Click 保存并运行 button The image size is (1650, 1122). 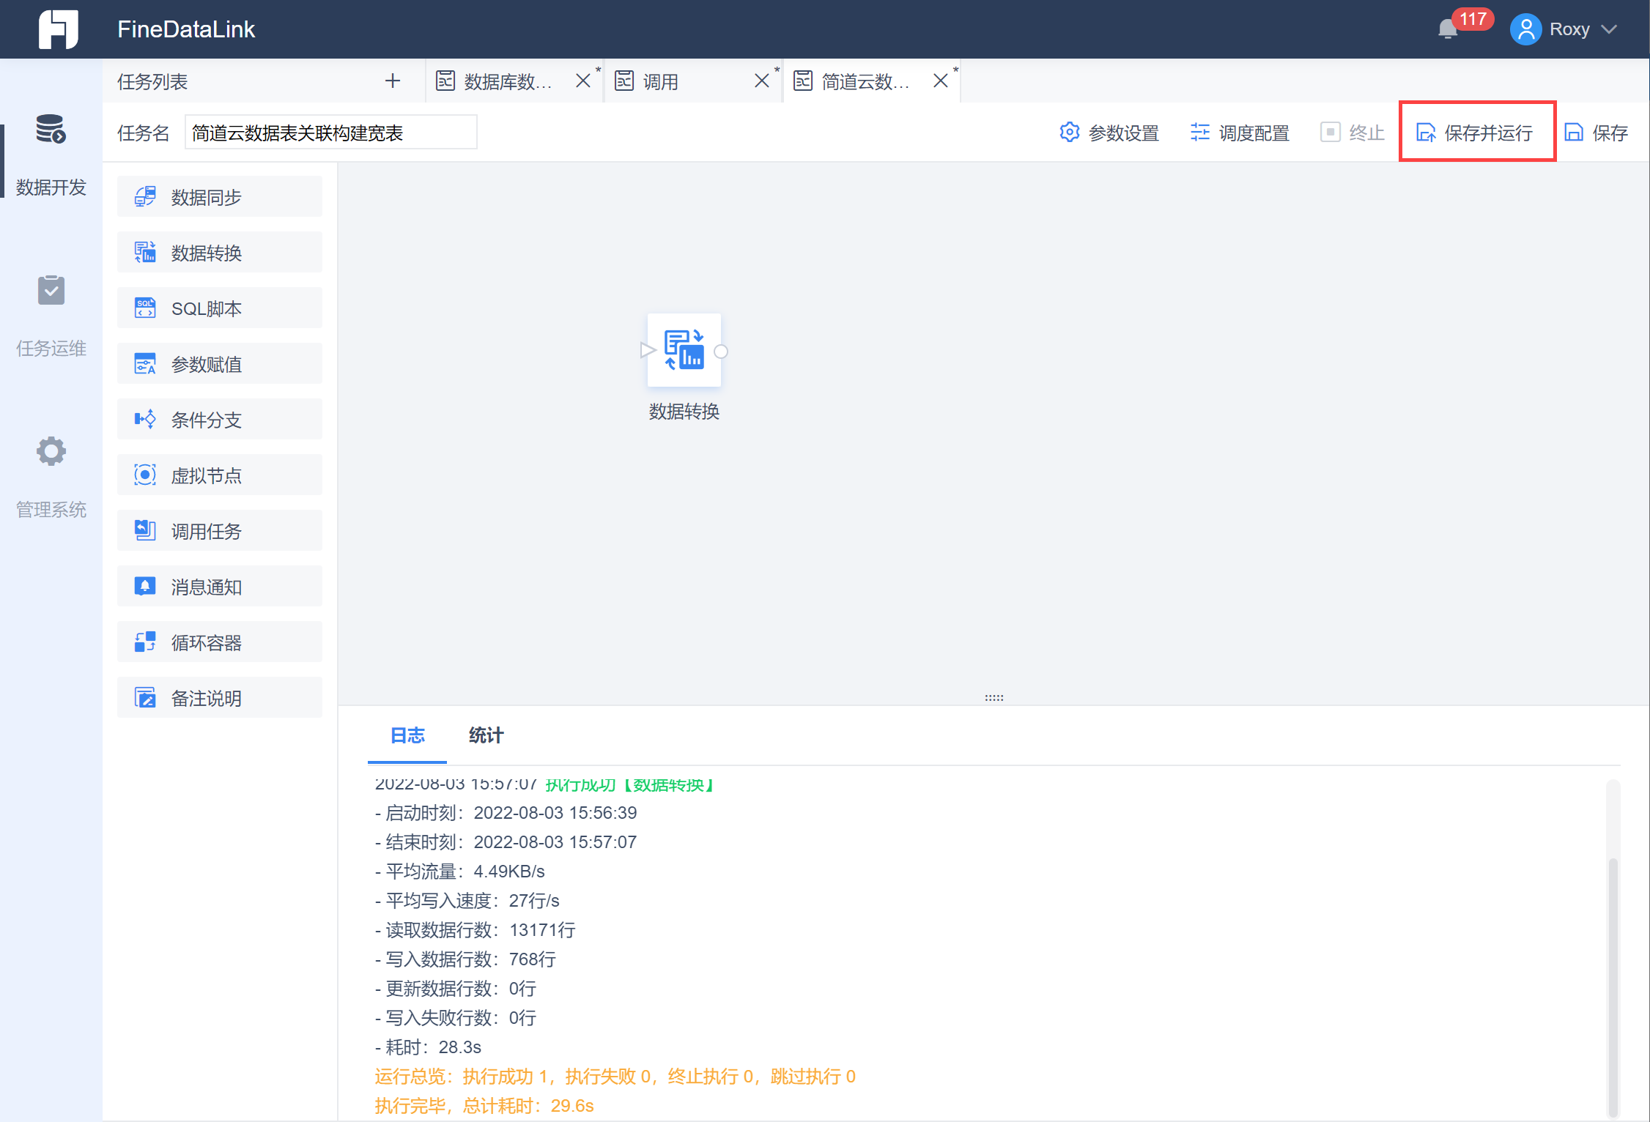[1476, 133]
